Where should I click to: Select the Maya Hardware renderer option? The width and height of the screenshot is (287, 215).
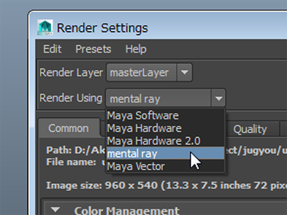coord(165,128)
